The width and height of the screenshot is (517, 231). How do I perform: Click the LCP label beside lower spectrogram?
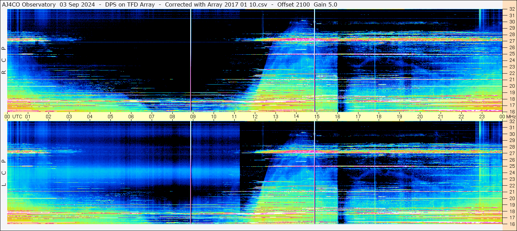click(x=4, y=173)
